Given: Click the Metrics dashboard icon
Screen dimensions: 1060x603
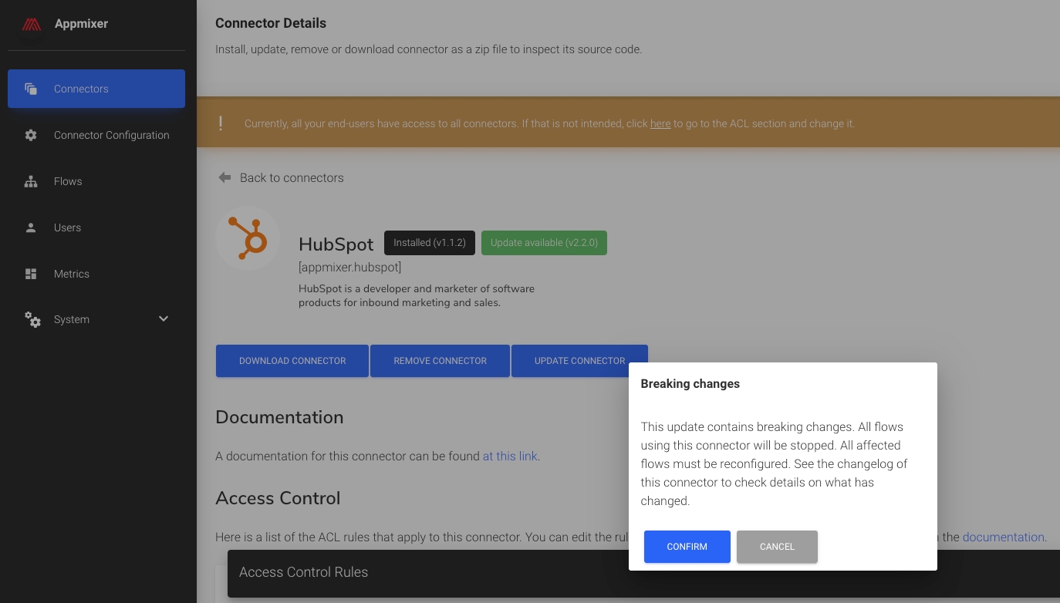Looking at the screenshot, I should 31,274.
